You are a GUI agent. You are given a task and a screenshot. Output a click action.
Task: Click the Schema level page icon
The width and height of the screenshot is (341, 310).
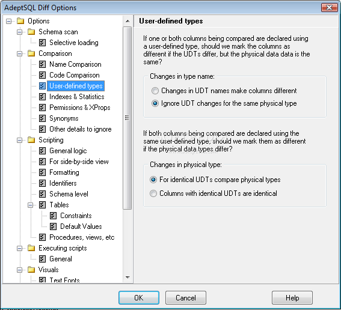(x=42, y=194)
